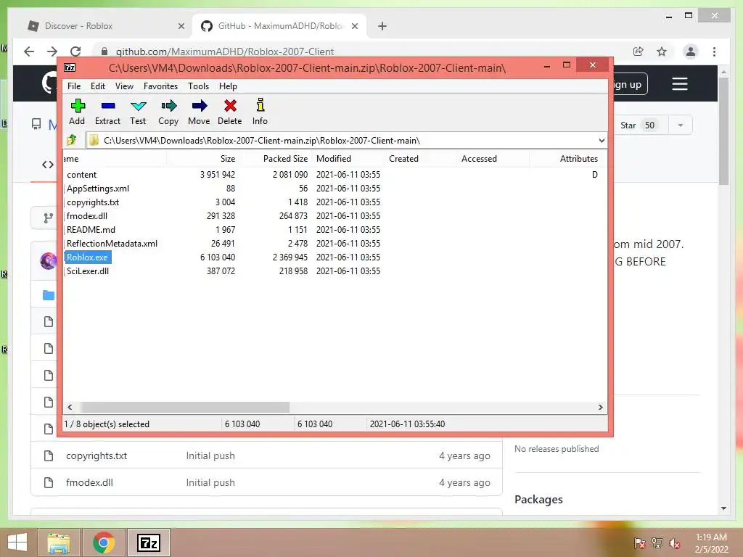The image size is (743, 557).
Task: Select AppSettings.xml in the file list
Action: 98,189
